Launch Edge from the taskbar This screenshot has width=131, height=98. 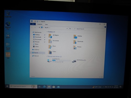[44, 87]
